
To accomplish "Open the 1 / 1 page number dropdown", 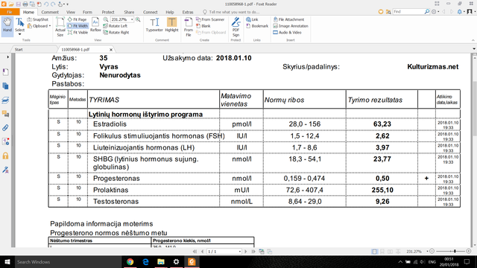I will [x=240, y=252].
